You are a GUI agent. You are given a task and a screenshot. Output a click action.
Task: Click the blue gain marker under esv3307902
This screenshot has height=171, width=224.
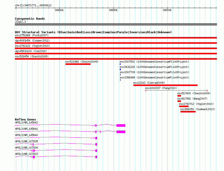(120, 64)
